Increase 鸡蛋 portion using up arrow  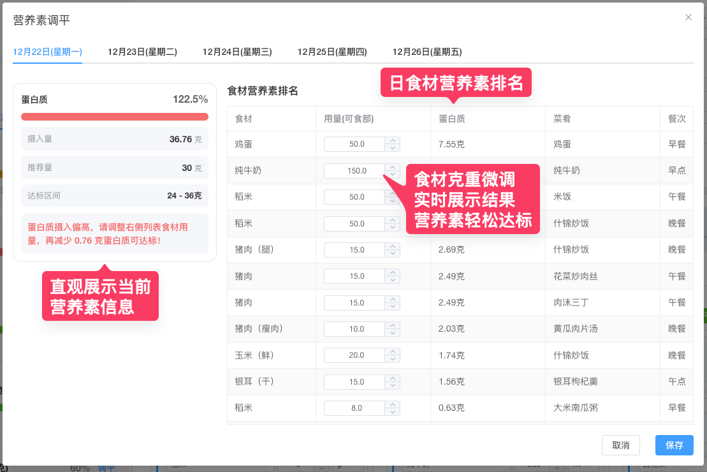393,141
